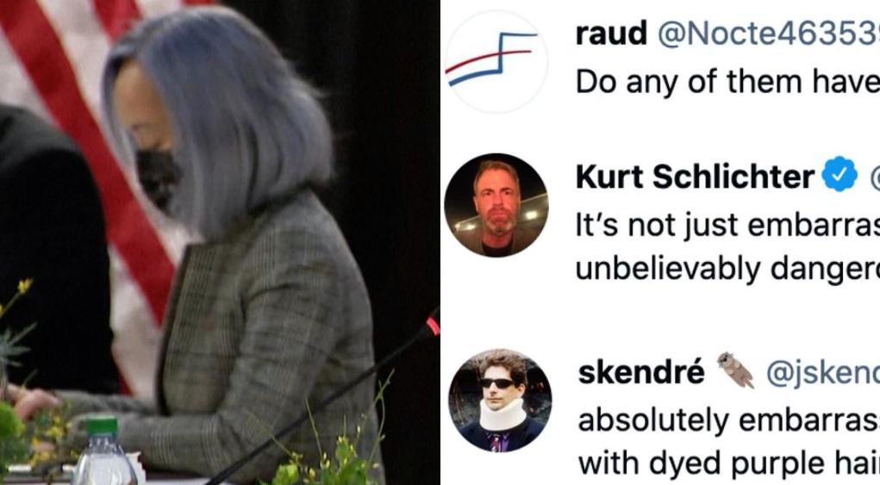Open the raud display name link
880x485 pixels.
(x=611, y=34)
